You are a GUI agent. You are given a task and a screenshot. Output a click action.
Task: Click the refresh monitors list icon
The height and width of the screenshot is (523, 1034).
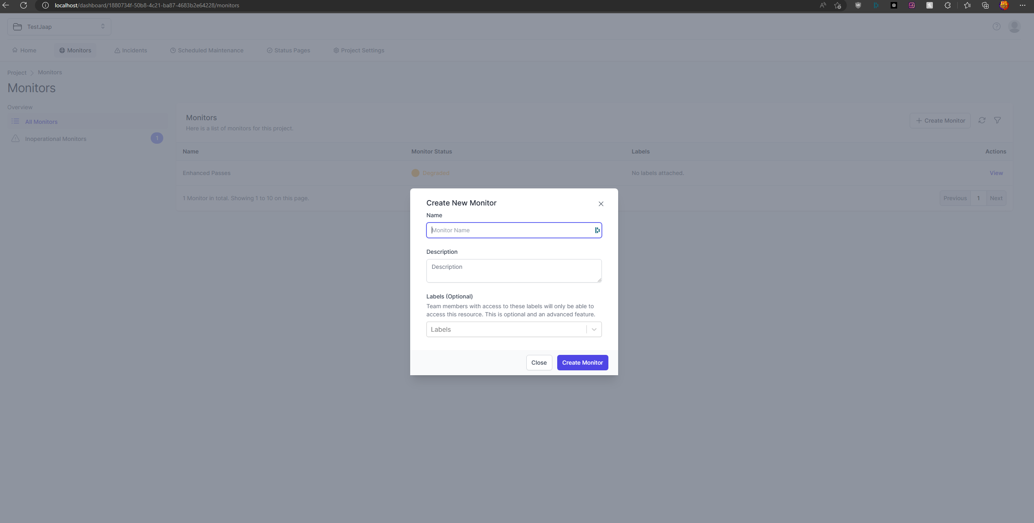coord(982,120)
